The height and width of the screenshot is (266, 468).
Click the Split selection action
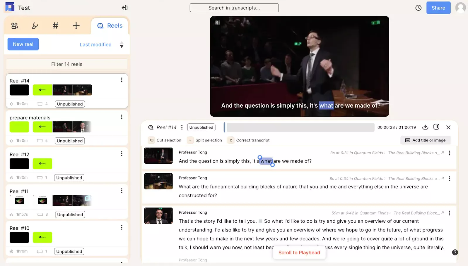(x=204, y=140)
